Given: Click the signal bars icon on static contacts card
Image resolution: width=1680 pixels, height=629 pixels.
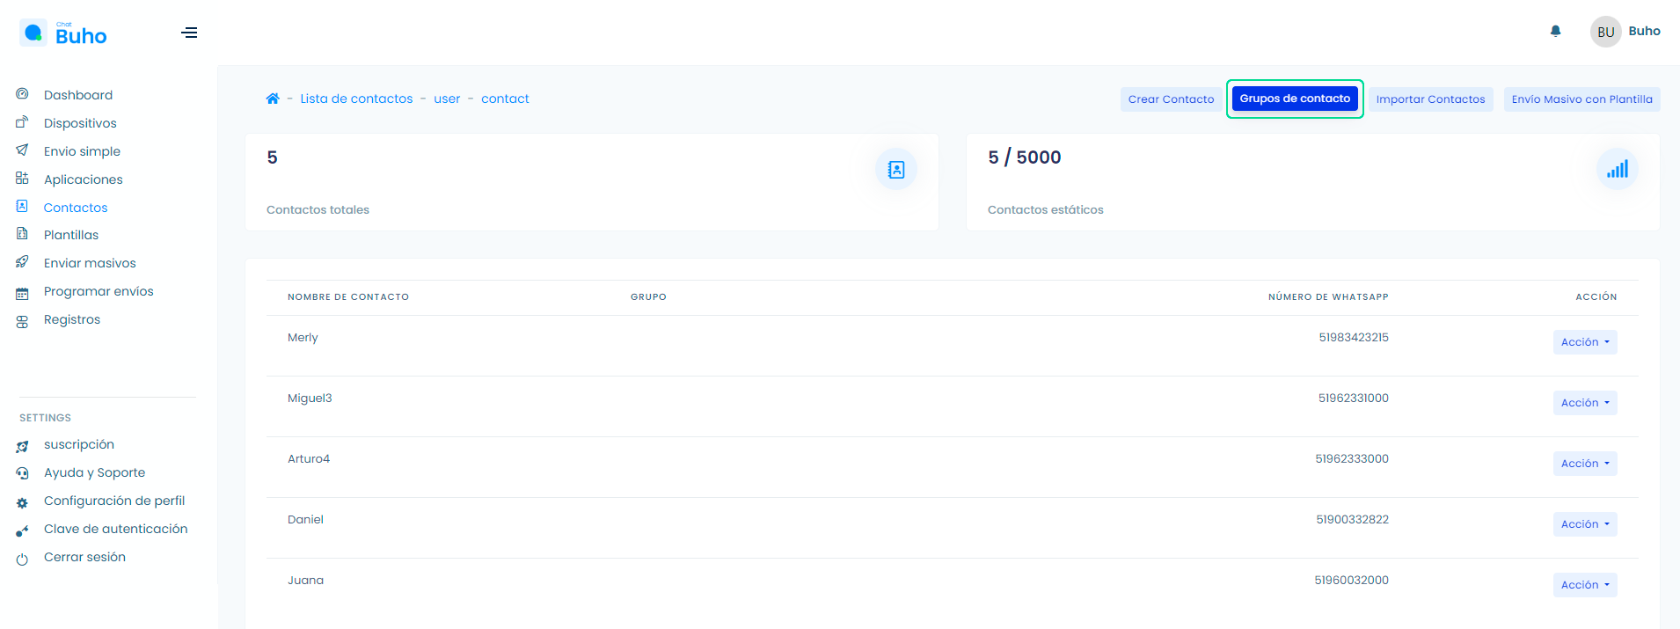Looking at the screenshot, I should (1617, 170).
